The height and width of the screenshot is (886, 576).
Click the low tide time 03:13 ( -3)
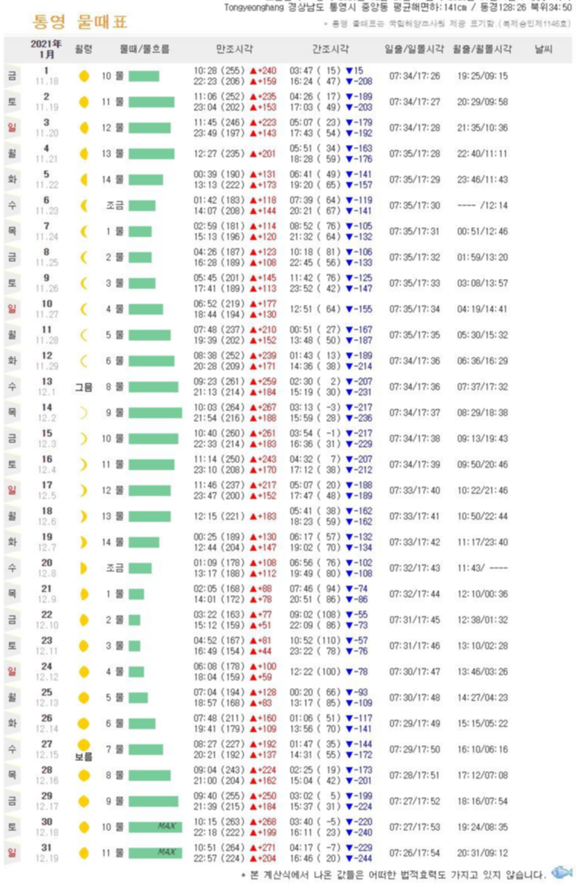point(315,408)
